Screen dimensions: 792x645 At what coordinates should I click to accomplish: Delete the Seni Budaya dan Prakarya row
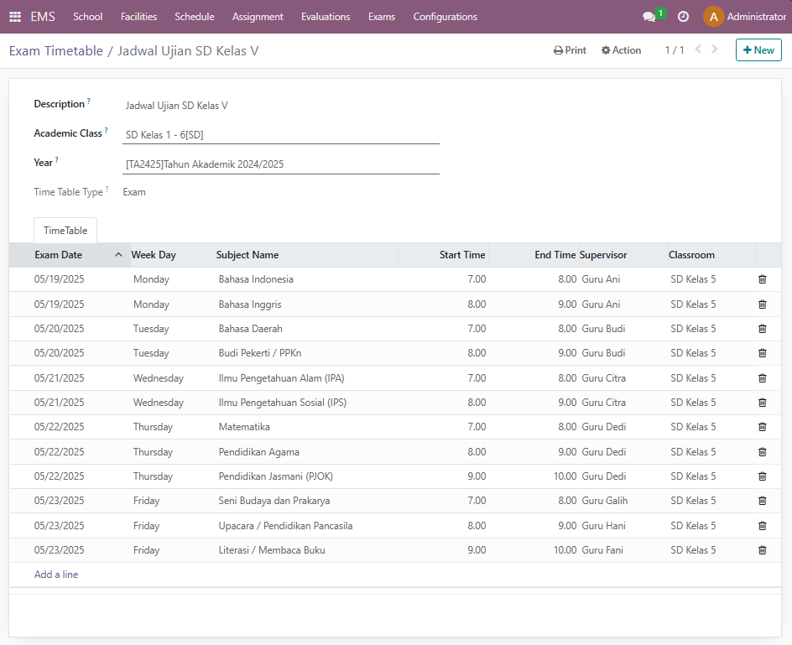(x=762, y=501)
